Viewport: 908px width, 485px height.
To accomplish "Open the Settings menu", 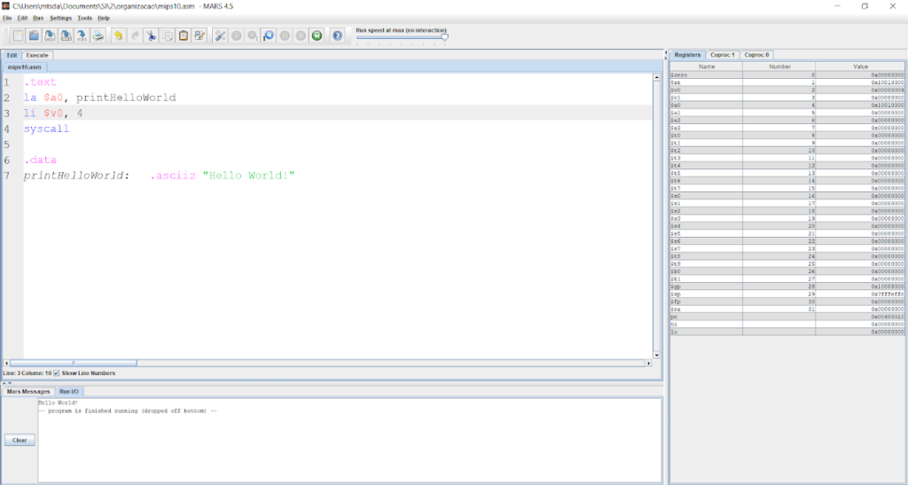I will pyautogui.click(x=61, y=18).
